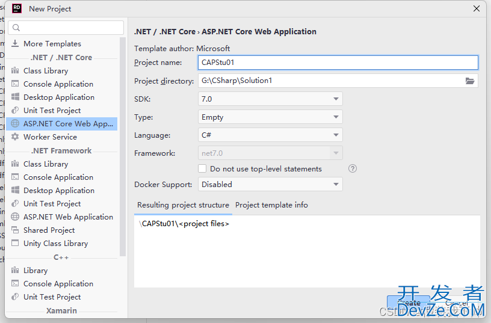
Task: Click the Worker Service gear icon
Action: coord(15,137)
